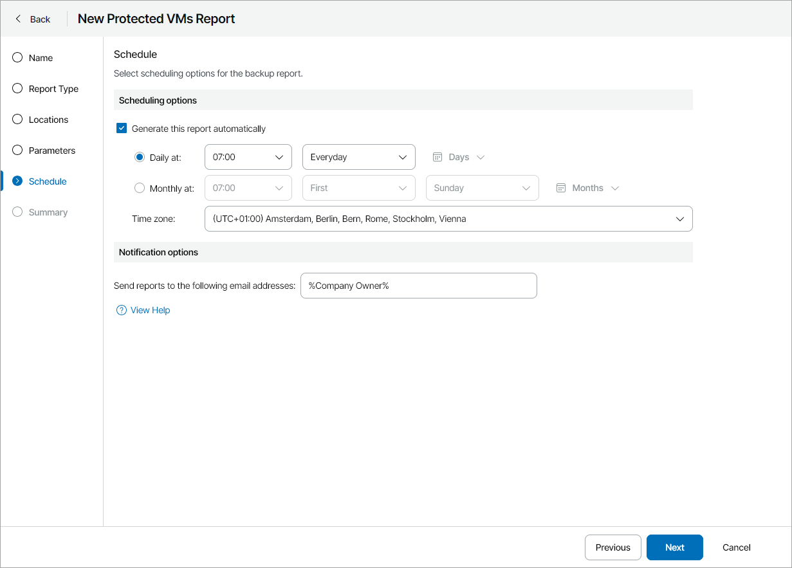This screenshot has height=568, width=792.
Task: Click the Days calendar icon
Action: click(x=437, y=157)
